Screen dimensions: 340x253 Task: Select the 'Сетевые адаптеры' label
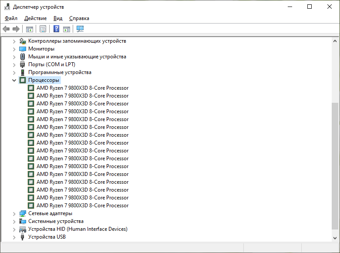50,213
